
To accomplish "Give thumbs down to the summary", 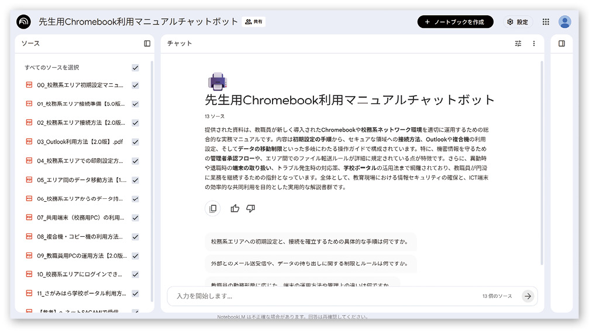I will click(x=251, y=209).
